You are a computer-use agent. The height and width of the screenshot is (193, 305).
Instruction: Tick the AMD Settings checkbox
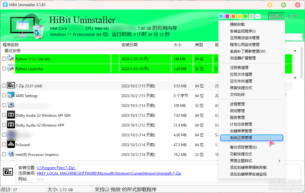coord(4,95)
